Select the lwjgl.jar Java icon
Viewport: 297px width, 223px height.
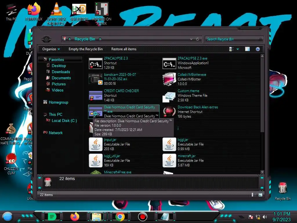click(169, 144)
